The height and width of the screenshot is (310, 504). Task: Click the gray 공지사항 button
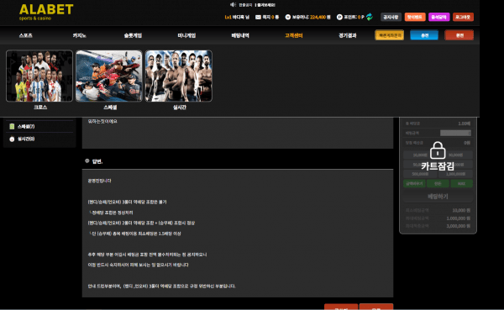coord(391,17)
